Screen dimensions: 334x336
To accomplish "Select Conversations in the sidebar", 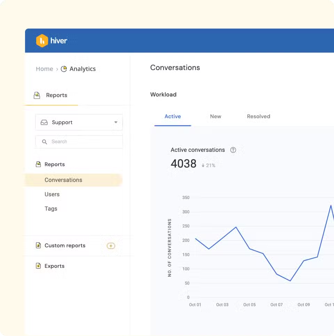I will point(63,180).
